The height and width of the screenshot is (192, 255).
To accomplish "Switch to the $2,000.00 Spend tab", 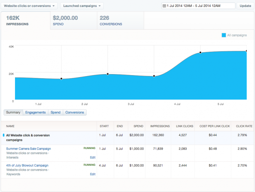I will tap(73, 21).
